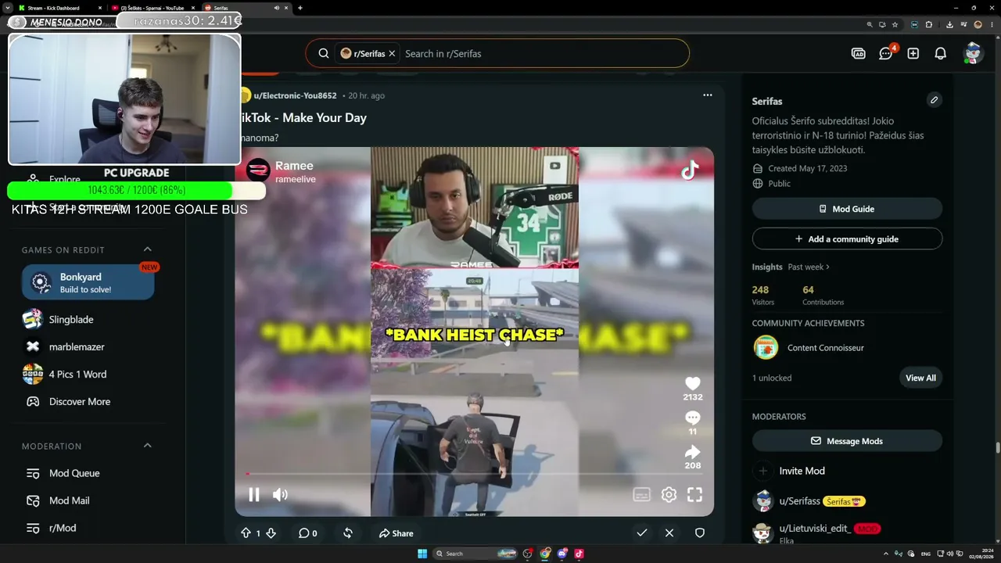Seek on the video progress bar
Viewport: 1001px width, 563px height.
(474, 474)
